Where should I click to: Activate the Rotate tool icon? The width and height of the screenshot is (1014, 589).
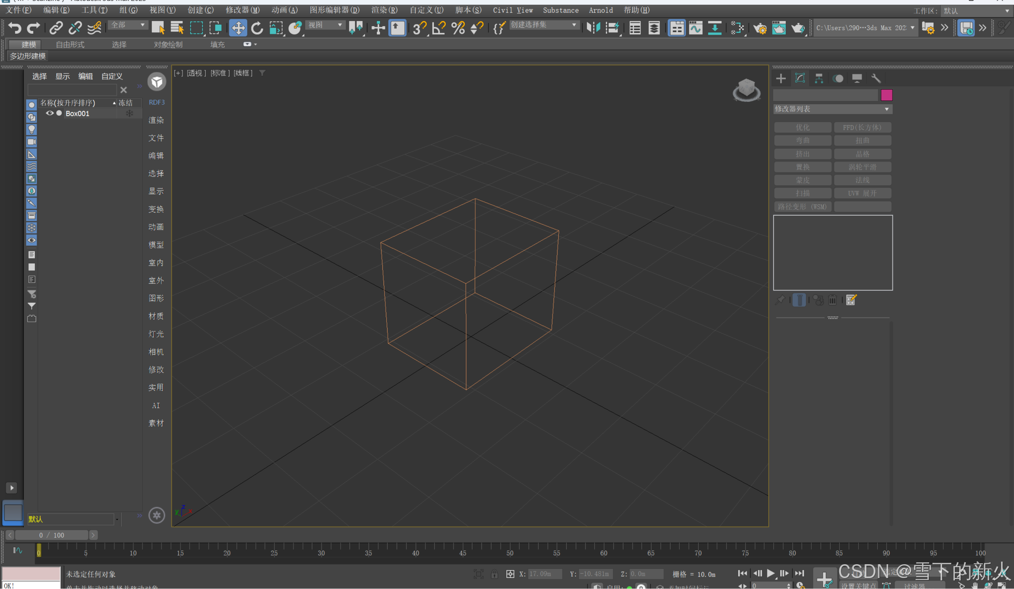[x=257, y=28]
